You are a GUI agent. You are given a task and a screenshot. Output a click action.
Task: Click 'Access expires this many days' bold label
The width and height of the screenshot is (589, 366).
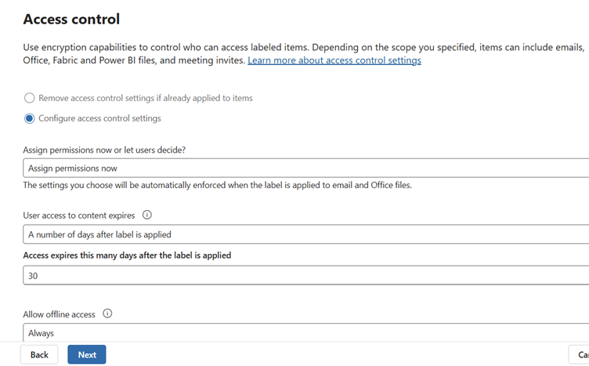click(127, 255)
